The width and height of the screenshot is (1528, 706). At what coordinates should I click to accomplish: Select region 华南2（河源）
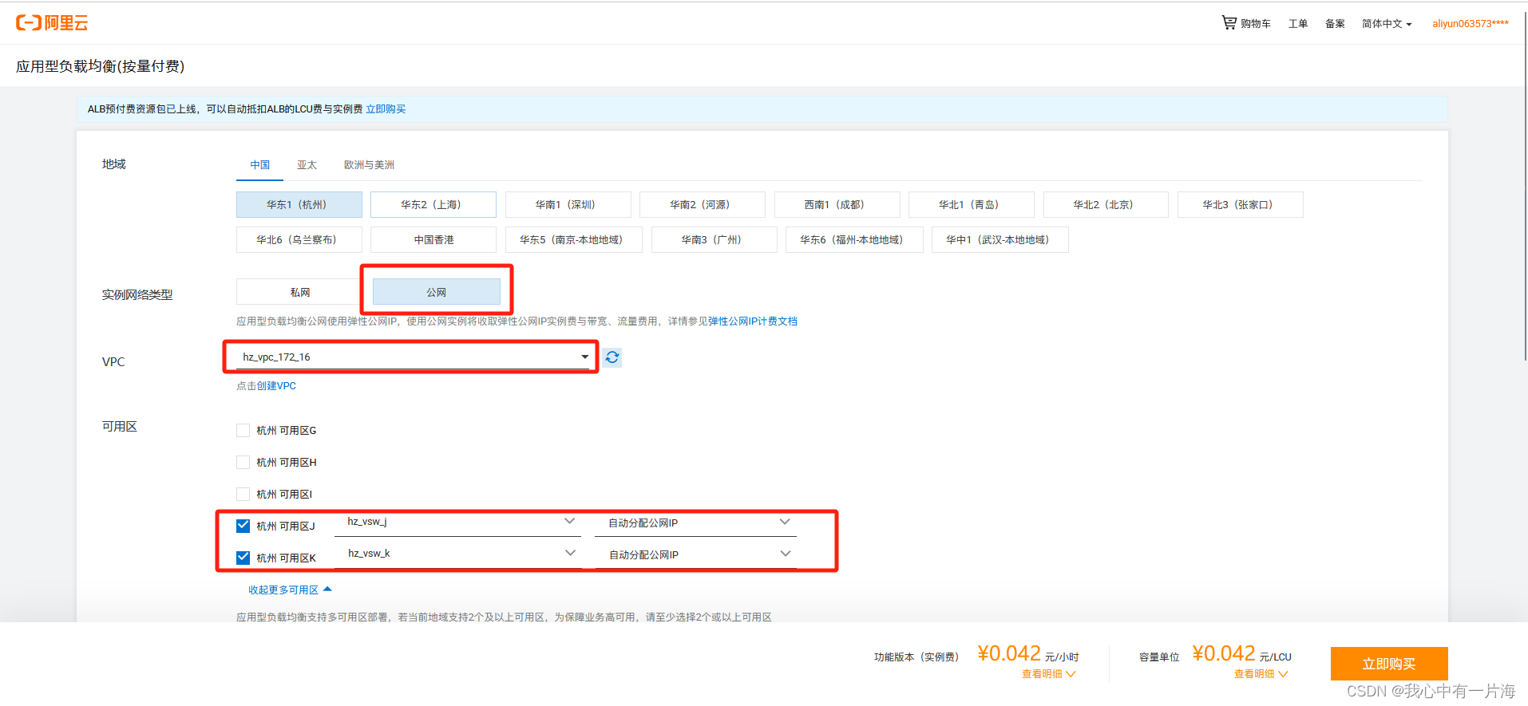click(703, 205)
